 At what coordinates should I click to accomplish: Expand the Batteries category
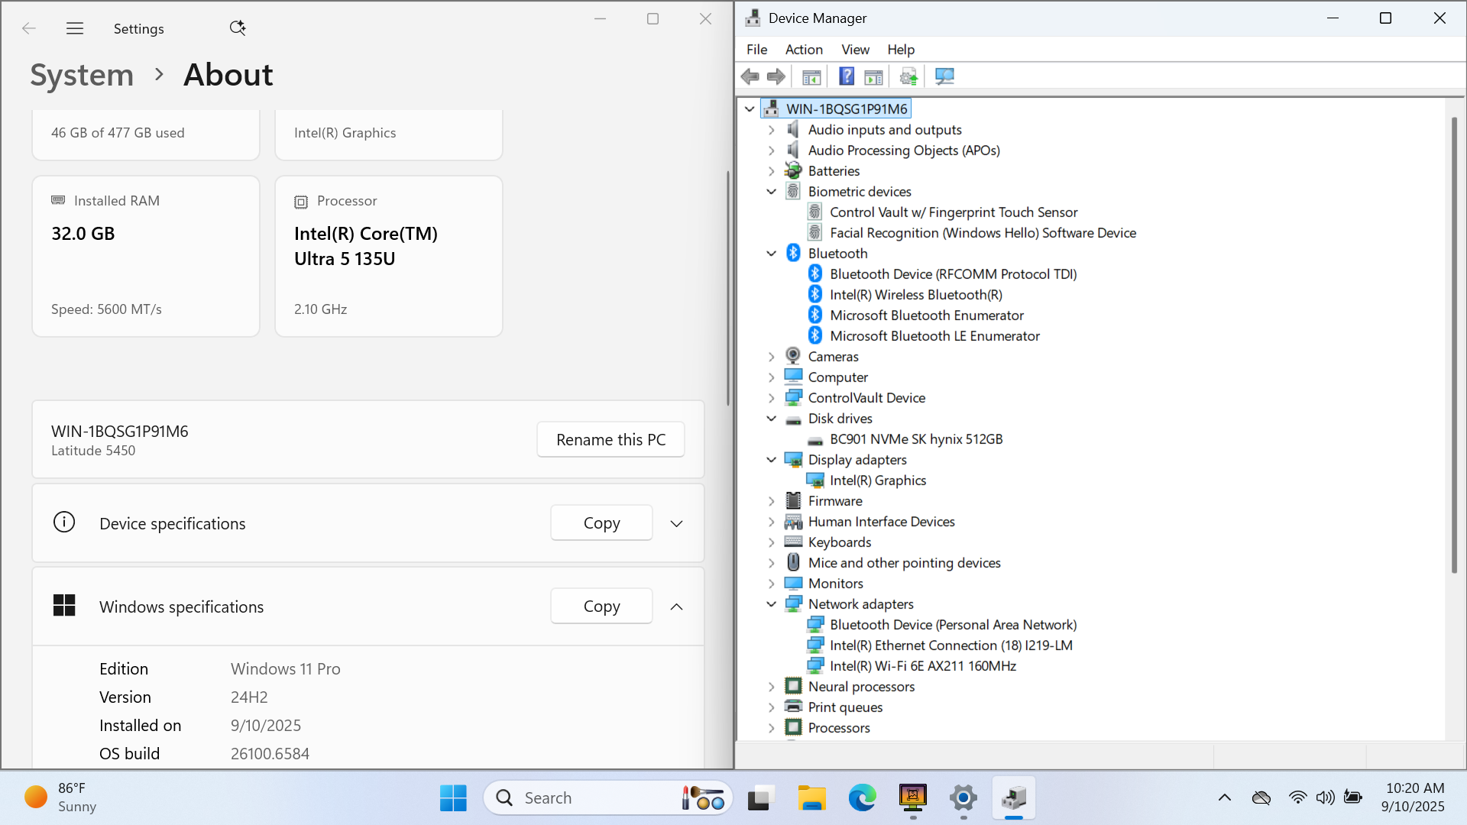772,171
